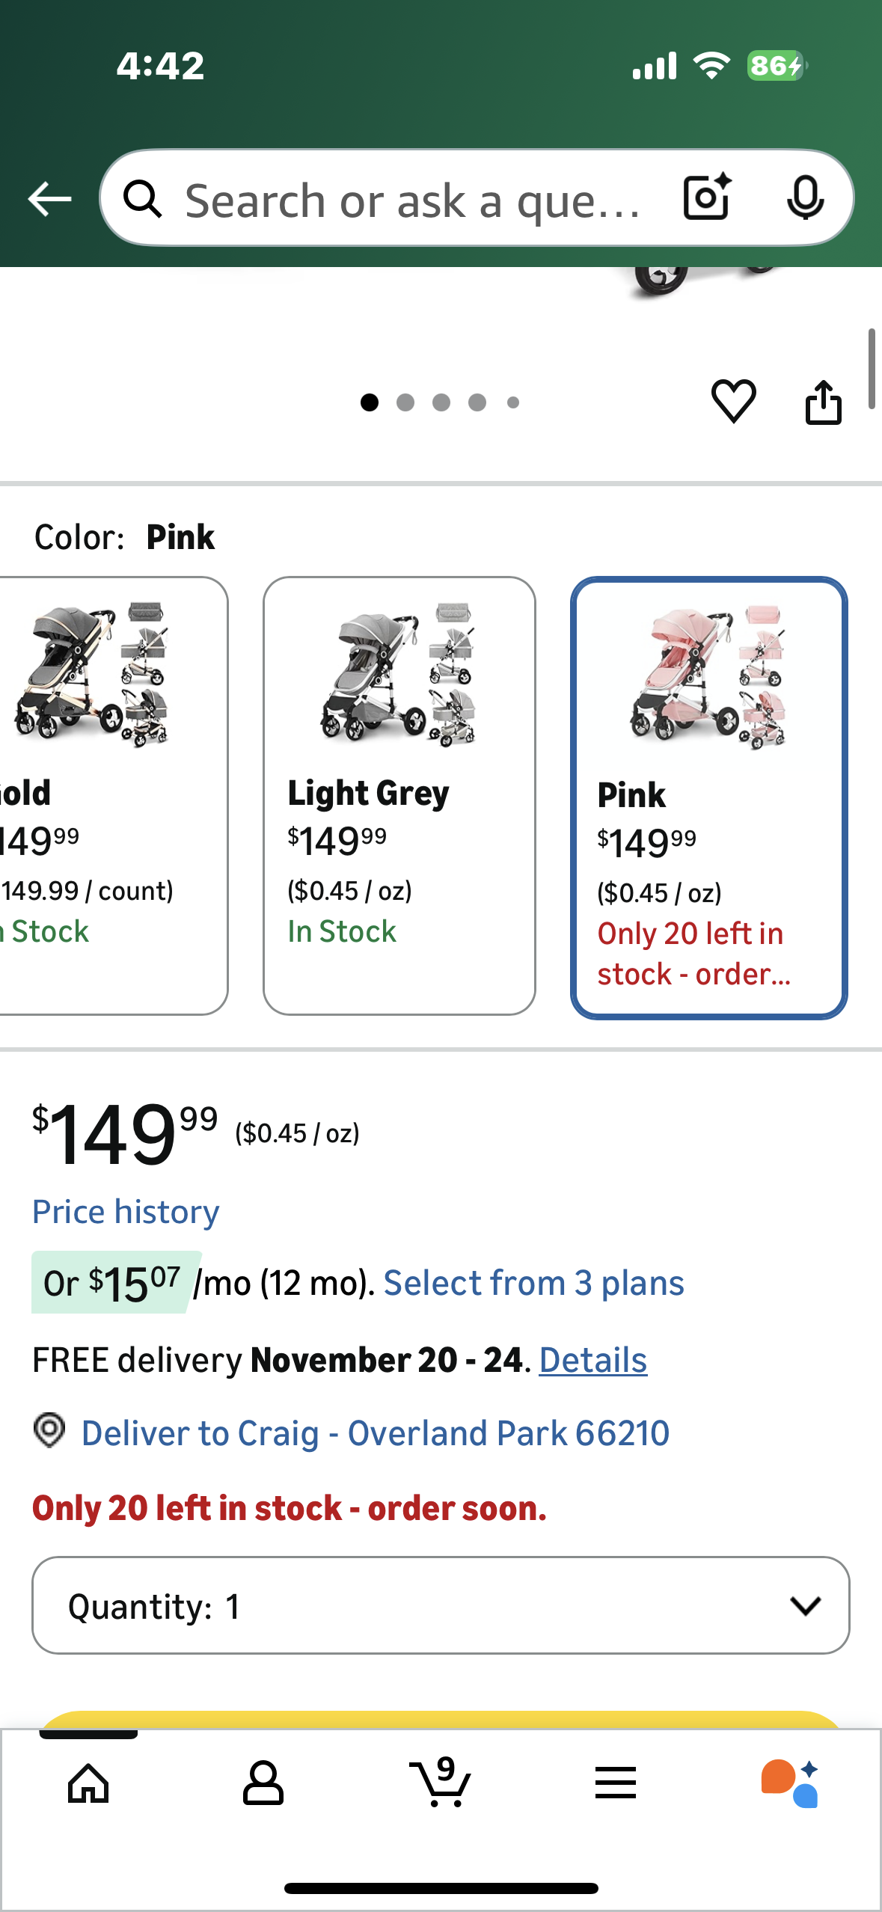Tap the back arrow icon

coord(49,199)
